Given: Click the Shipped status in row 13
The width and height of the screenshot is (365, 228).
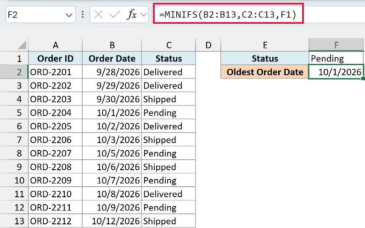Looking at the screenshot, I should (168, 221).
